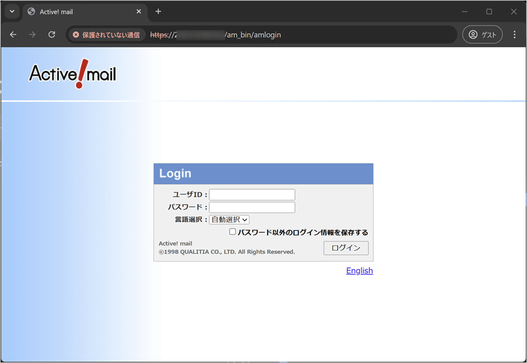Click the ユーザID input field
The width and height of the screenshot is (527, 363).
click(x=252, y=194)
